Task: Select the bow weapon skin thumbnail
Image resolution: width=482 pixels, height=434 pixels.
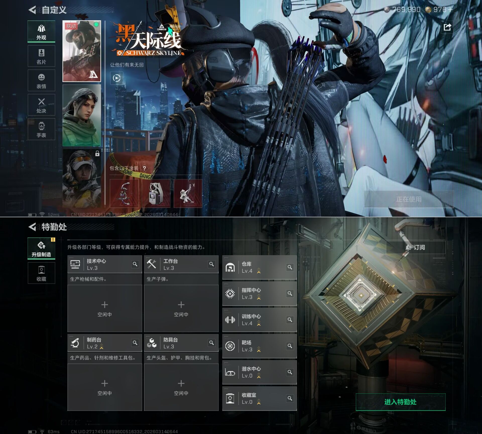Action: 124,193
